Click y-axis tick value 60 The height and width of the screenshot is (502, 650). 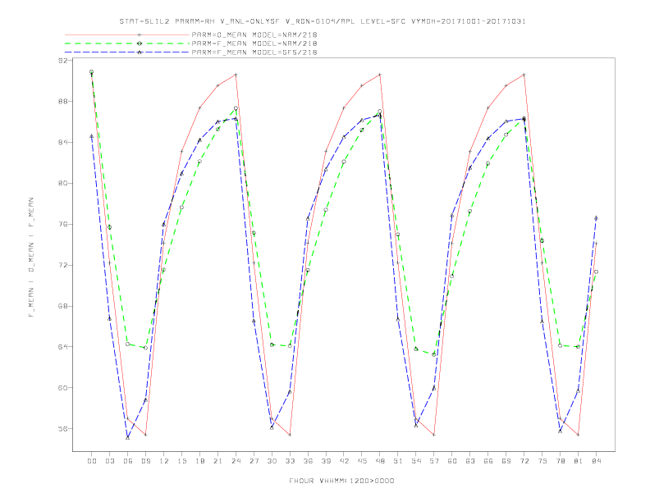pyautogui.click(x=62, y=388)
